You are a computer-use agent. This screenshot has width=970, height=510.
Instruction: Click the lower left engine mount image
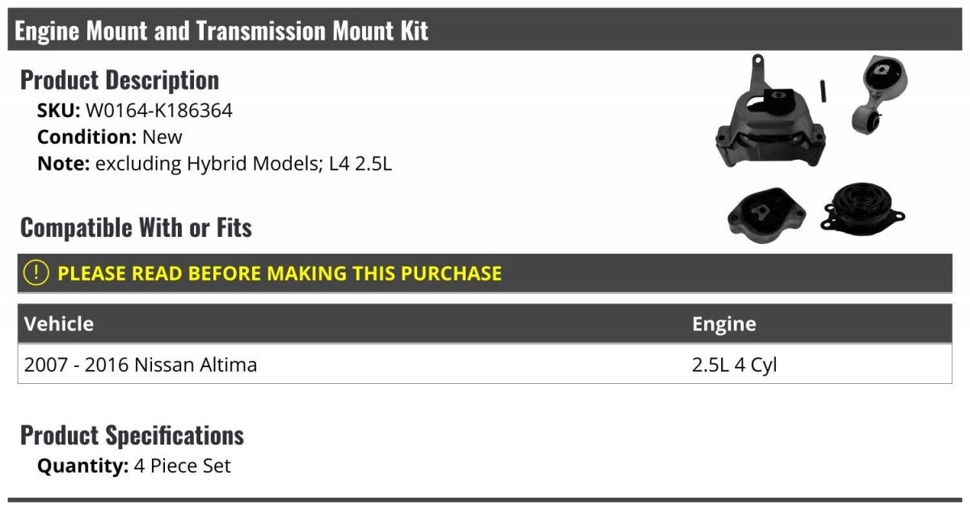point(767,214)
